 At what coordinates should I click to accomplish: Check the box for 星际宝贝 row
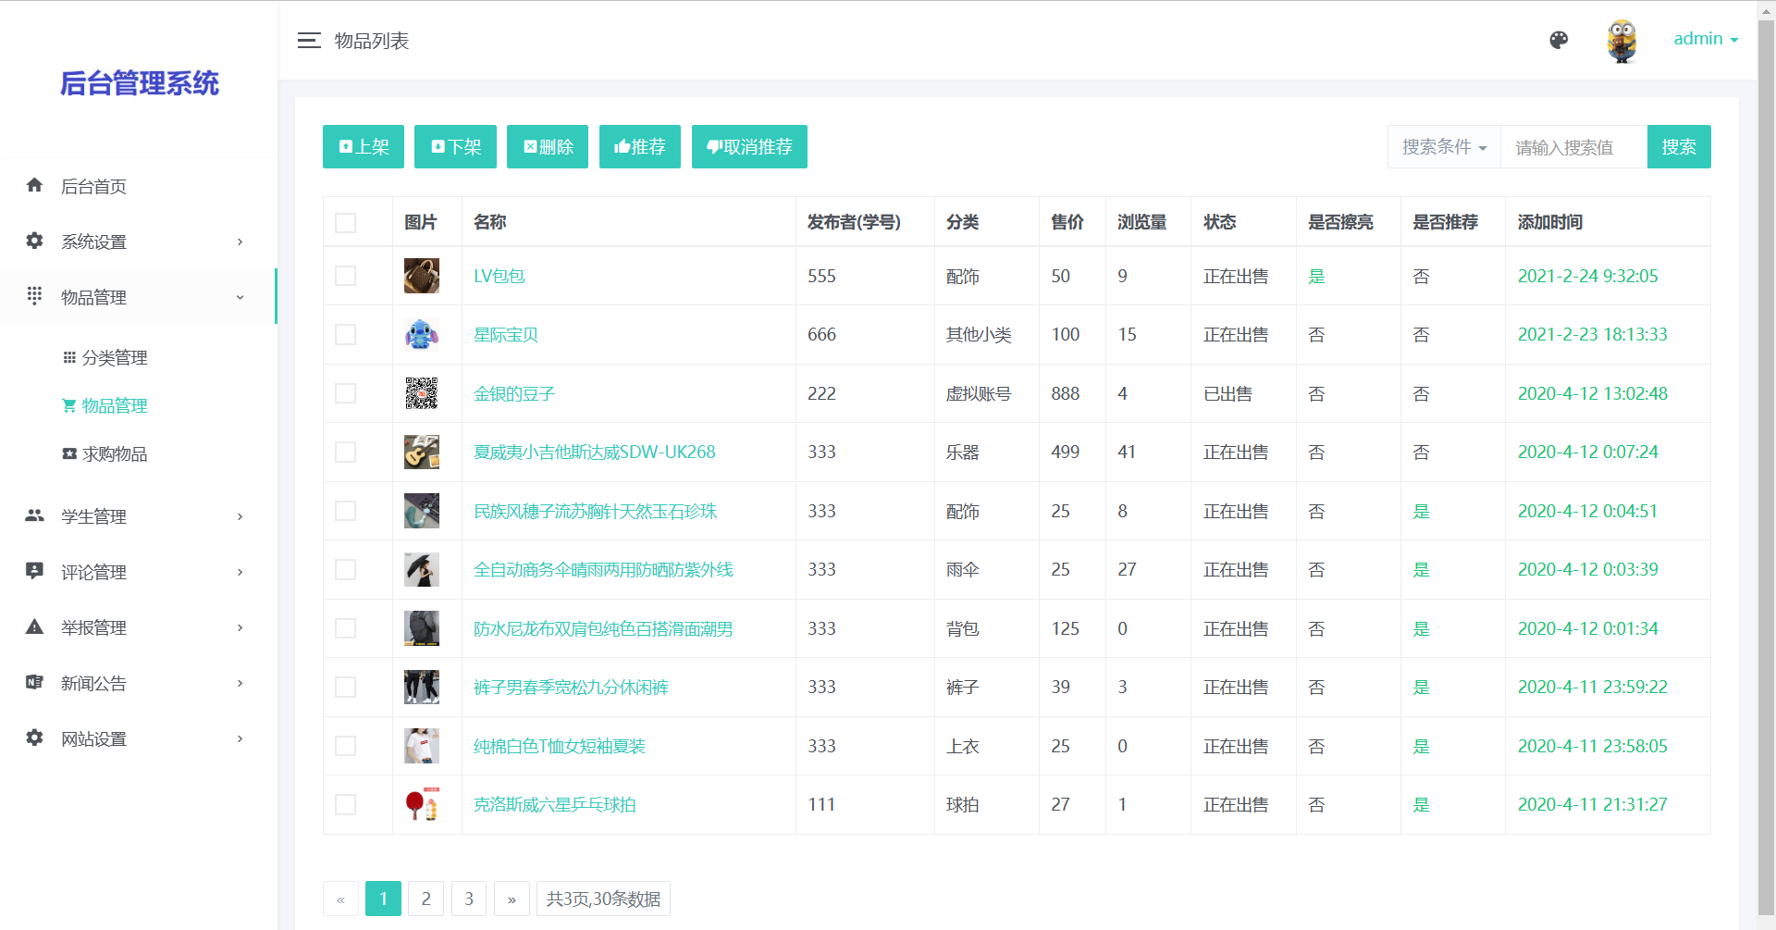click(345, 334)
